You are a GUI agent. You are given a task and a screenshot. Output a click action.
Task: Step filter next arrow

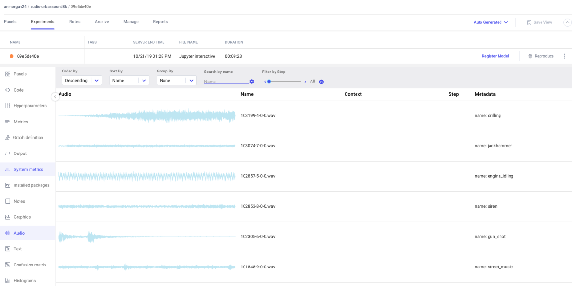click(305, 82)
